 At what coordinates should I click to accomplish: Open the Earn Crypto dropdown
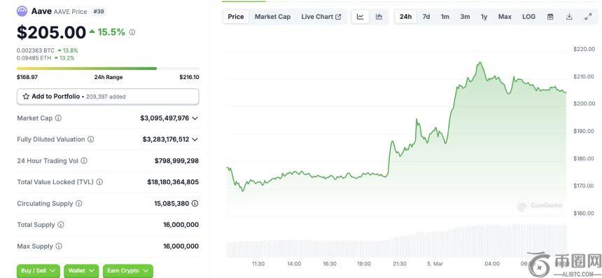(x=128, y=271)
